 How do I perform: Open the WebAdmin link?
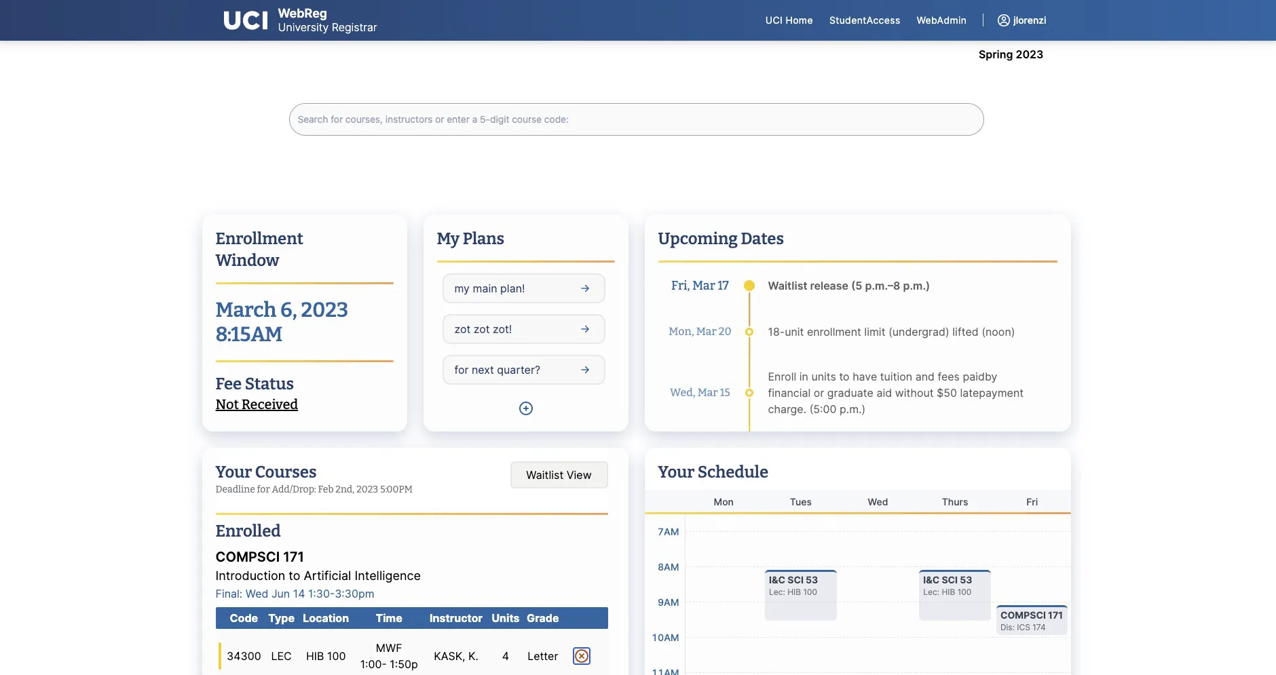point(941,20)
